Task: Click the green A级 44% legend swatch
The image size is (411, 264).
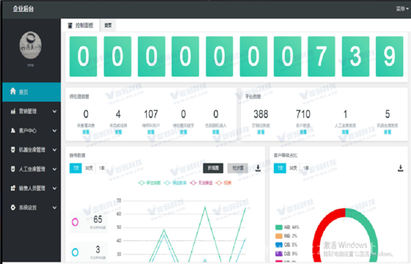Action: tap(279, 227)
